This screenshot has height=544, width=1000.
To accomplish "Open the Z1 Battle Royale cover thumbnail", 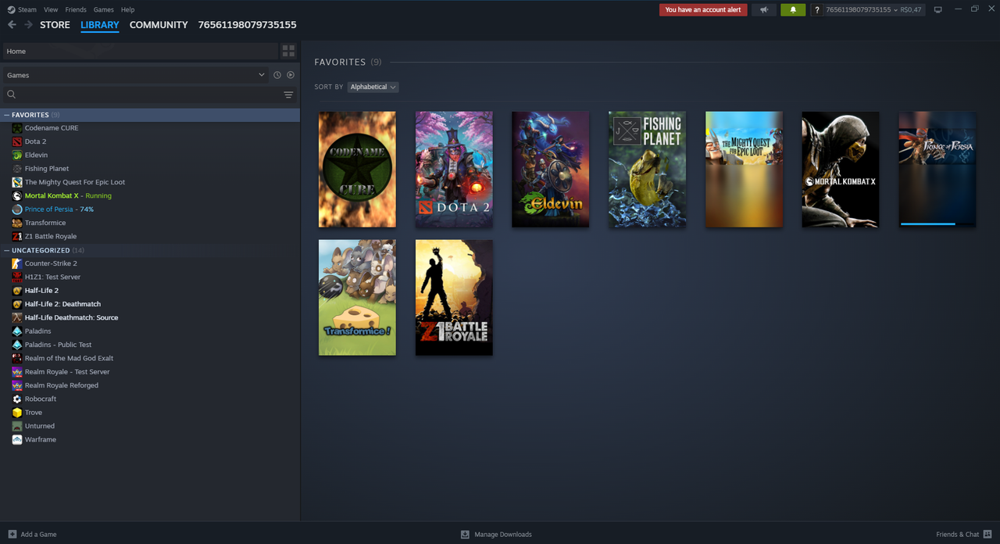I will click(454, 298).
